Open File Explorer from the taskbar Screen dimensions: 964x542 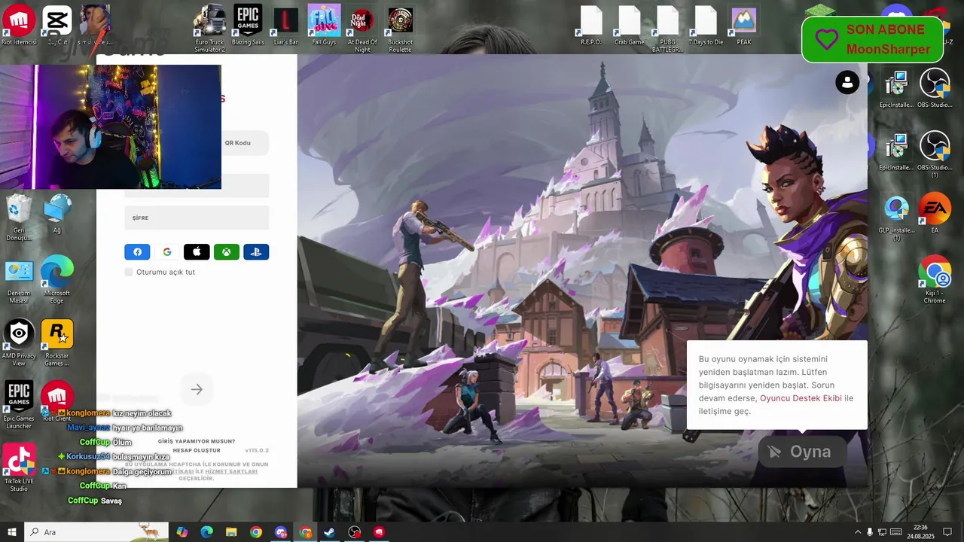click(231, 532)
